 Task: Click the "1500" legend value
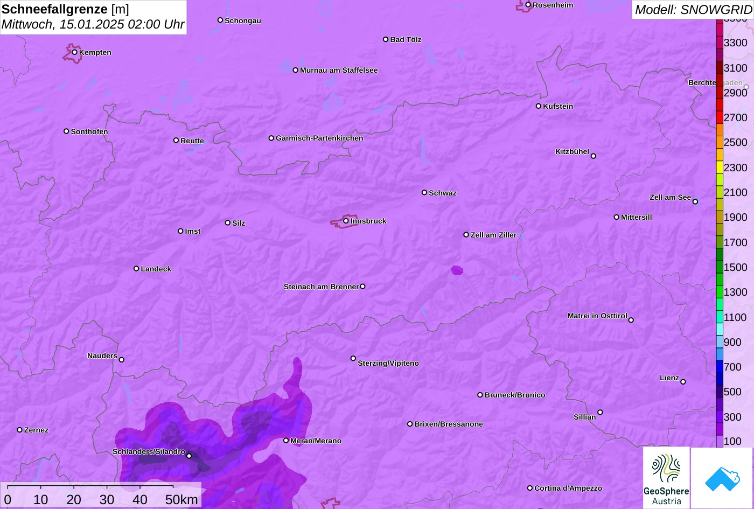(736, 267)
